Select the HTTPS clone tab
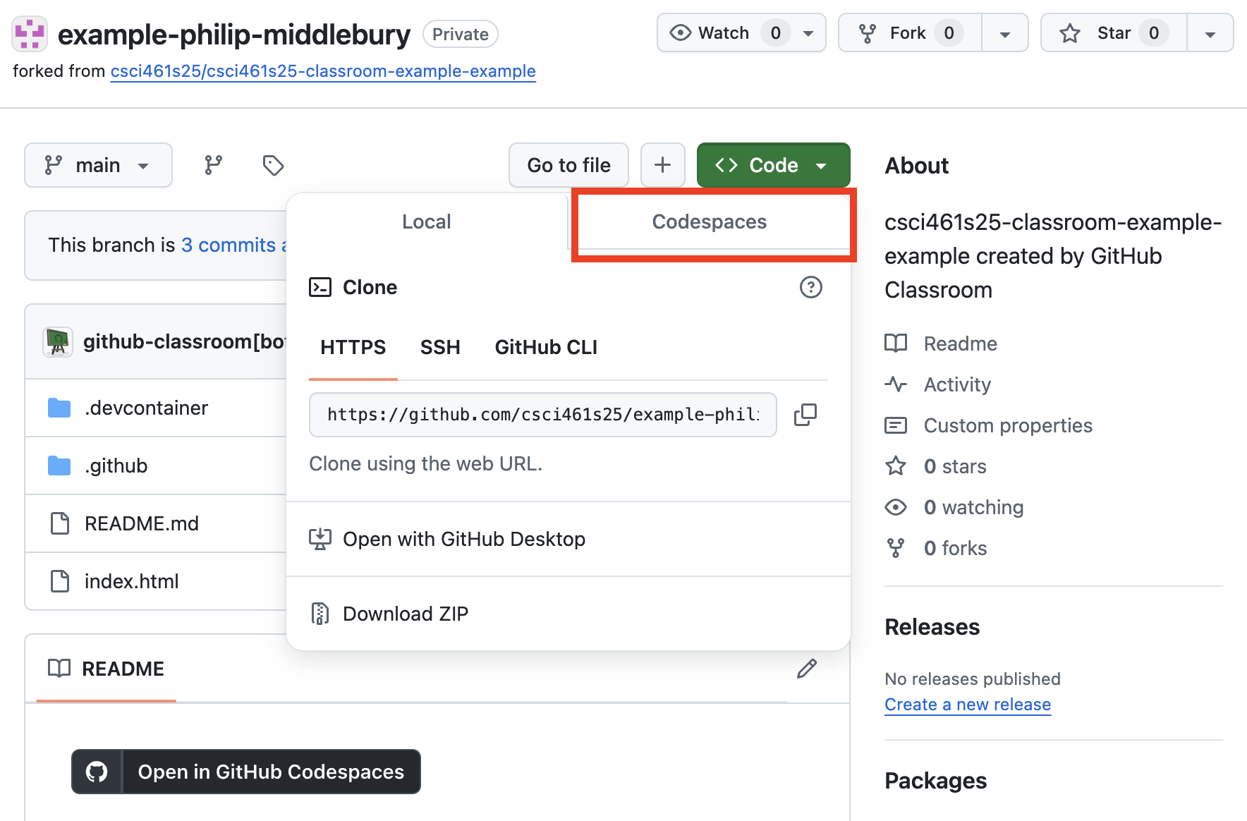Screen dimensions: 1247x821 click(353, 347)
